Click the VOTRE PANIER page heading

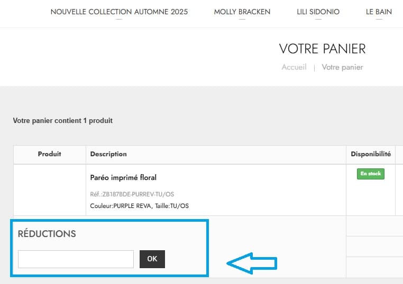tap(322, 49)
